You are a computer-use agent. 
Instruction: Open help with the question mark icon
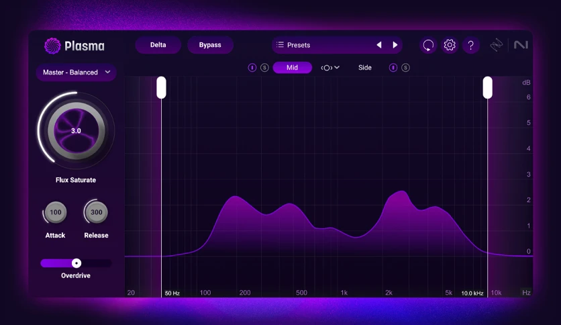pyautogui.click(x=471, y=45)
